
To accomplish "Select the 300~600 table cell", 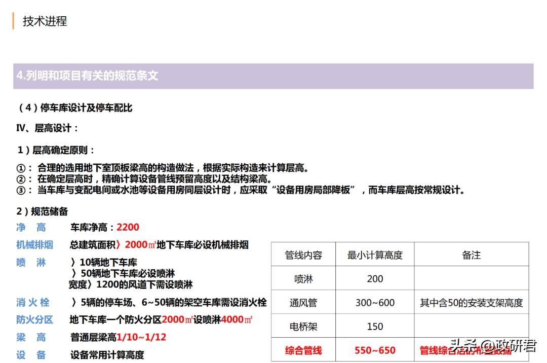I will pos(375,303).
